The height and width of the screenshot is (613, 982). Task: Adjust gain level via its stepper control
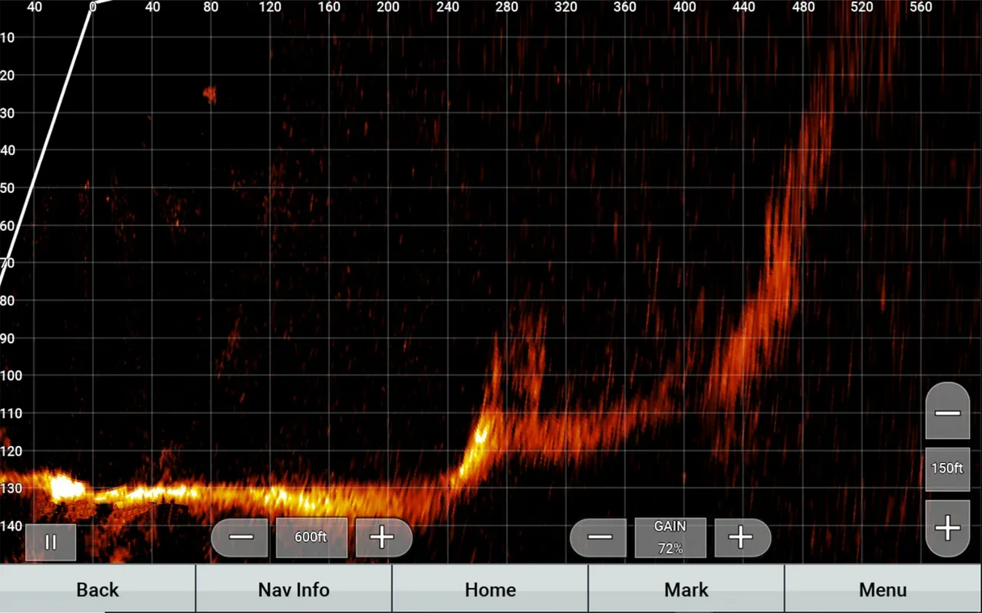[x=670, y=537]
